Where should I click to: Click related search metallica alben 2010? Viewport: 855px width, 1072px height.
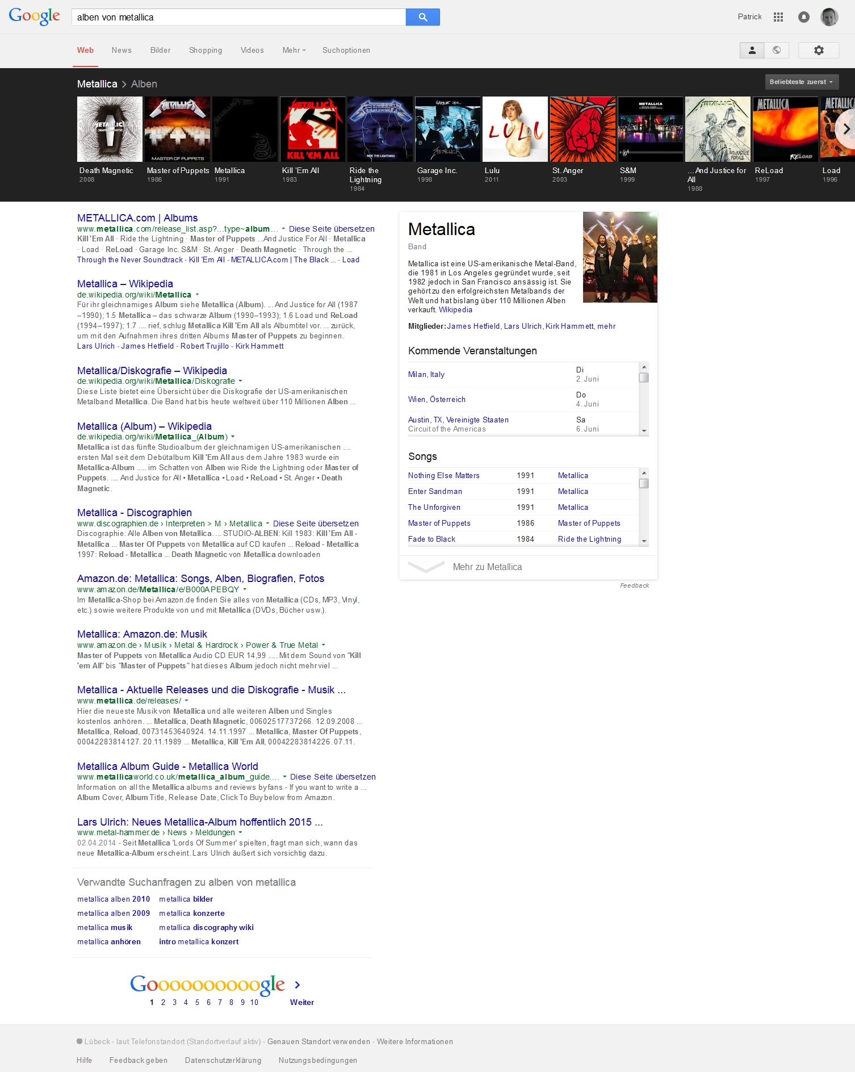(114, 899)
